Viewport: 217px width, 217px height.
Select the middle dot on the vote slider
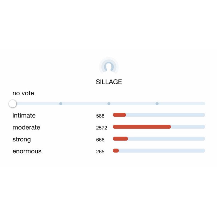click(x=109, y=104)
